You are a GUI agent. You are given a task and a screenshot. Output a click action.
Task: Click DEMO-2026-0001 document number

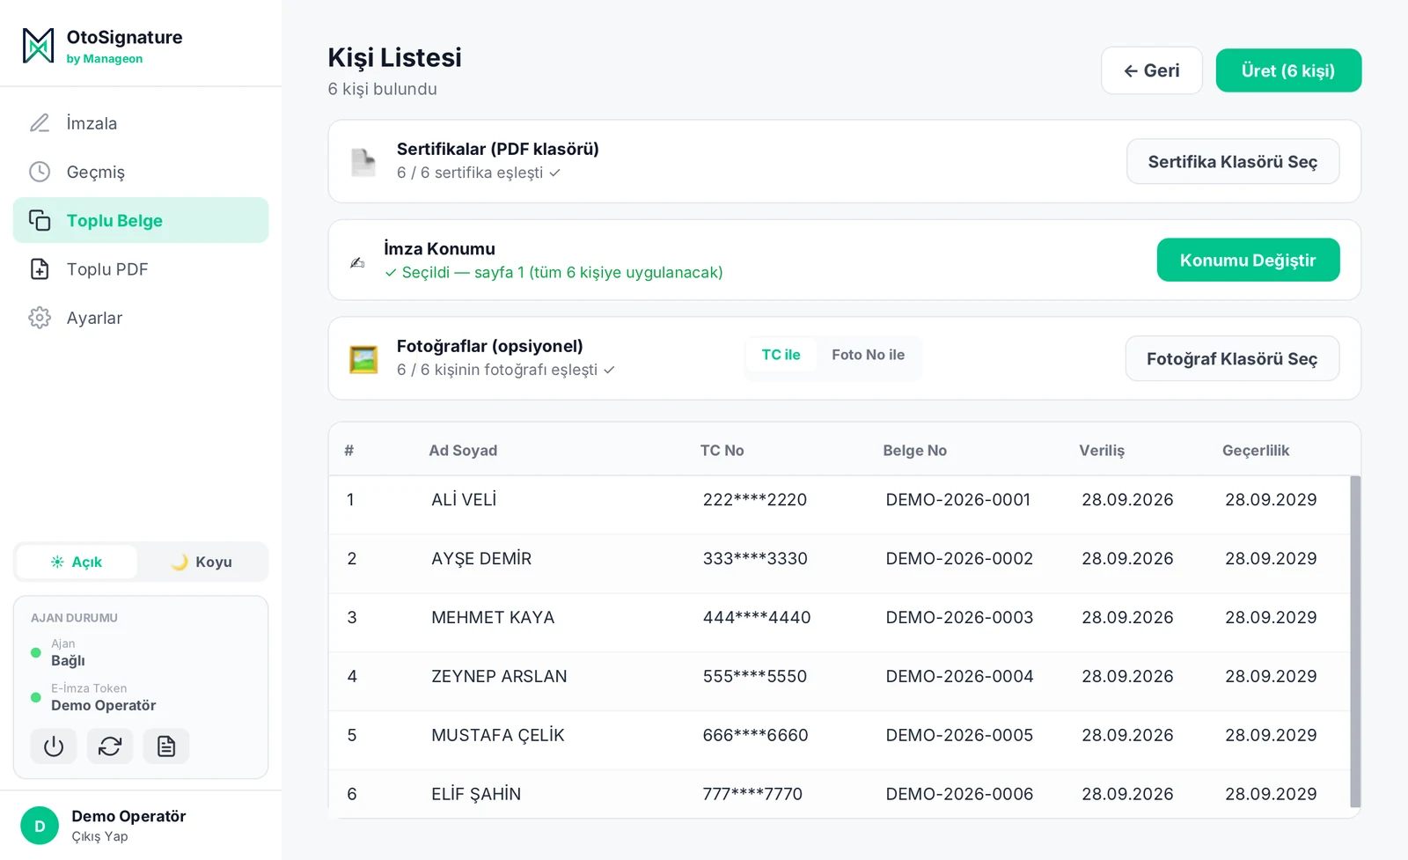(x=957, y=500)
